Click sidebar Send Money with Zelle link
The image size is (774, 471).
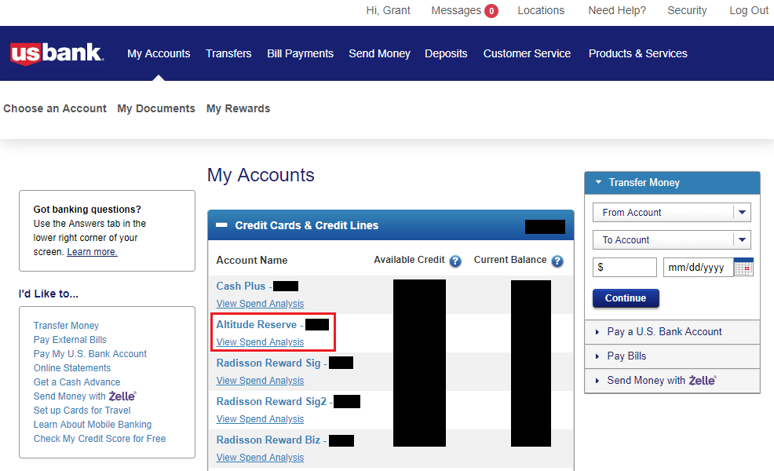click(x=85, y=396)
